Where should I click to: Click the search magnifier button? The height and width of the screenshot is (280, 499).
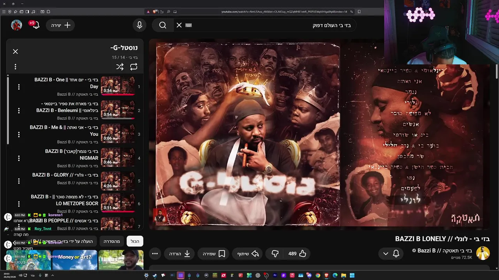163,25
